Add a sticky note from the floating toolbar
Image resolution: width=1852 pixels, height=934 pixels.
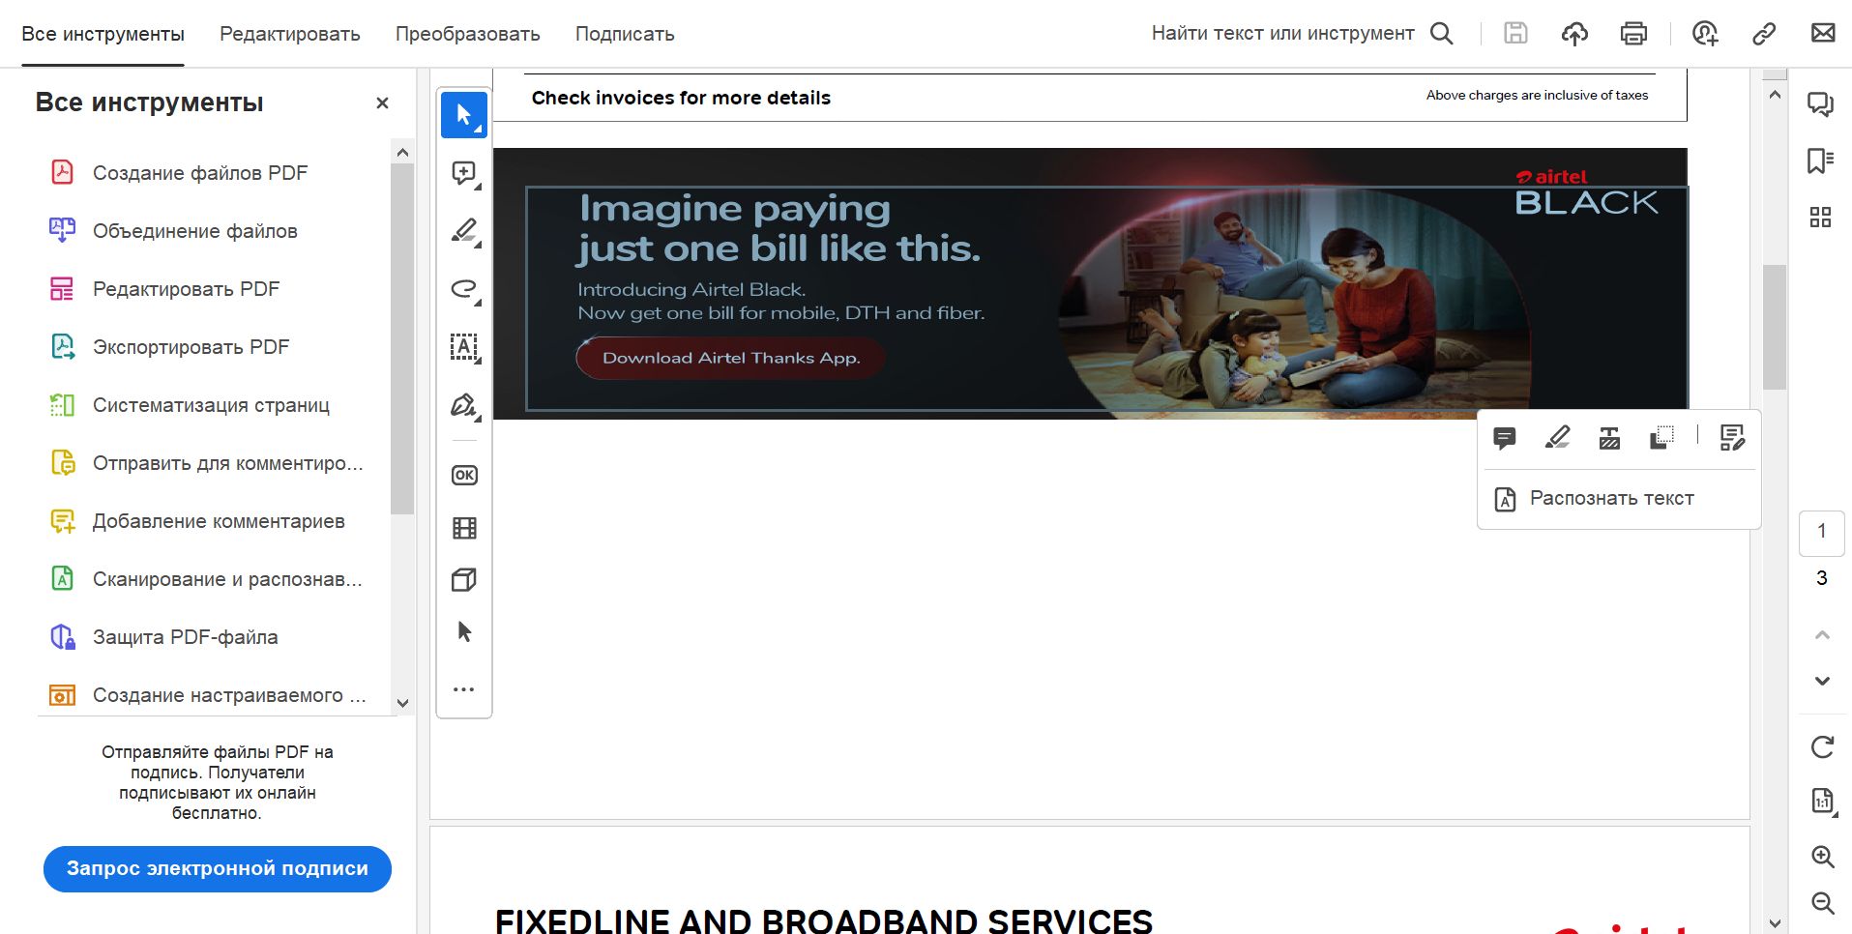(1505, 439)
